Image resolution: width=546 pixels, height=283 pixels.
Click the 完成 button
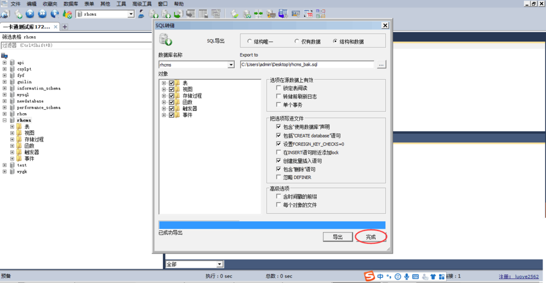pyautogui.click(x=371, y=237)
